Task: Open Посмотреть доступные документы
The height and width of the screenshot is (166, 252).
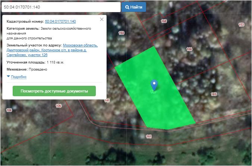Action: pyautogui.click(x=54, y=91)
